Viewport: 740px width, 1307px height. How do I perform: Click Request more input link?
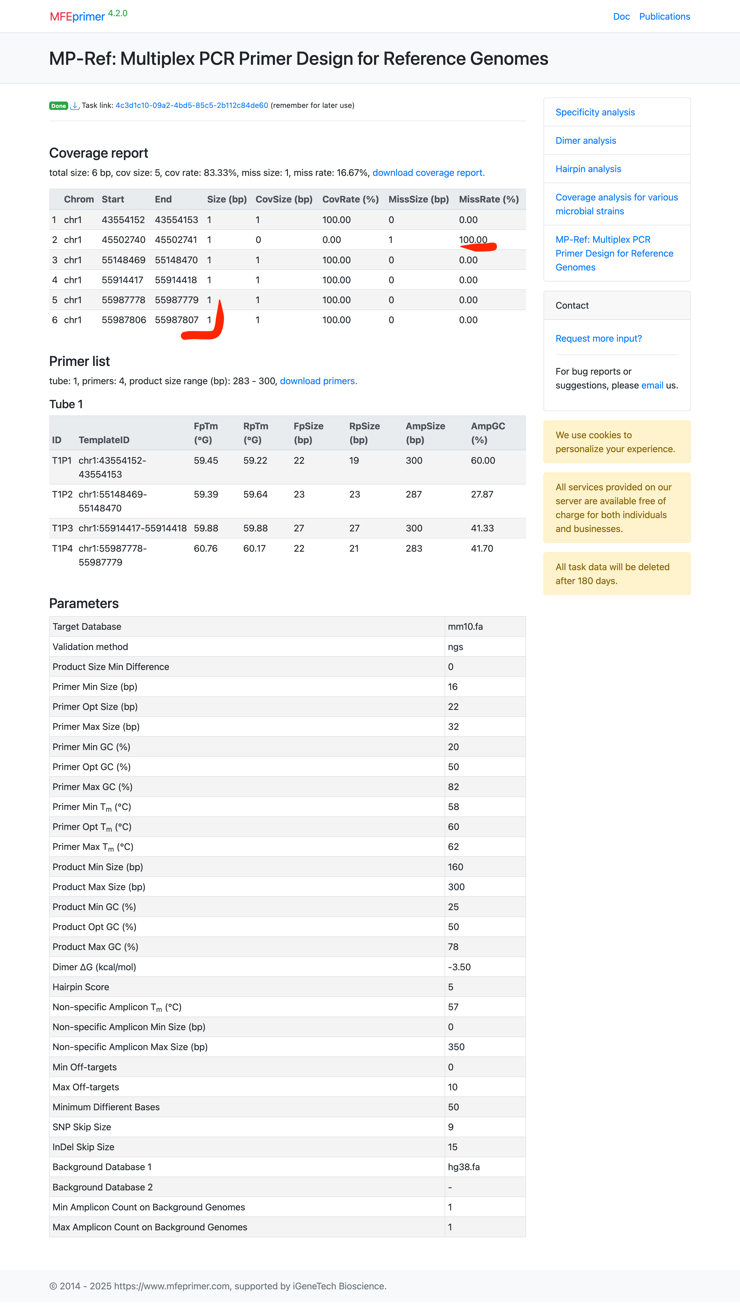pyautogui.click(x=599, y=338)
